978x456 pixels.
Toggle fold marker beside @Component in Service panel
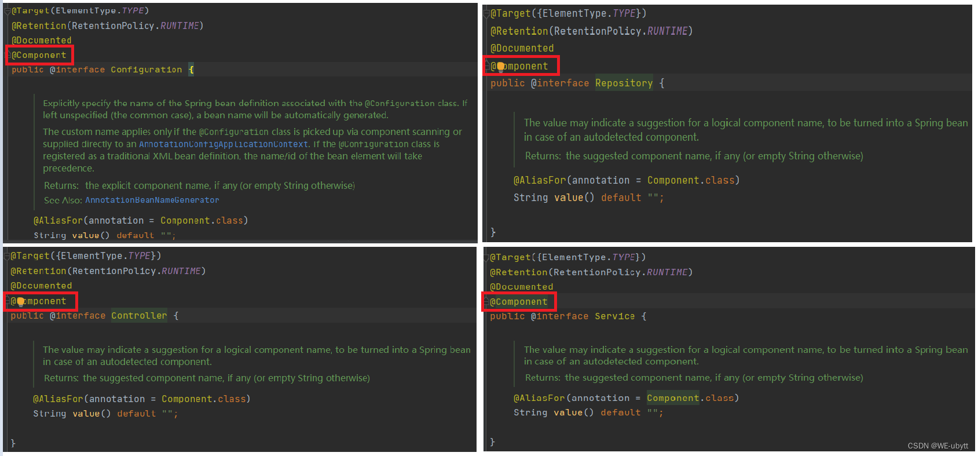point(486,302)
